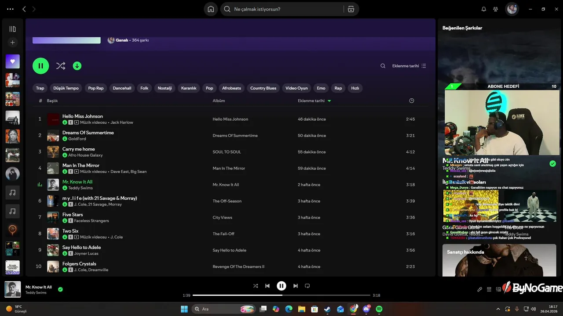This screenshot has width=563, height=316.
Task: Open the play queue icon
Action: (x=489, y=290)
